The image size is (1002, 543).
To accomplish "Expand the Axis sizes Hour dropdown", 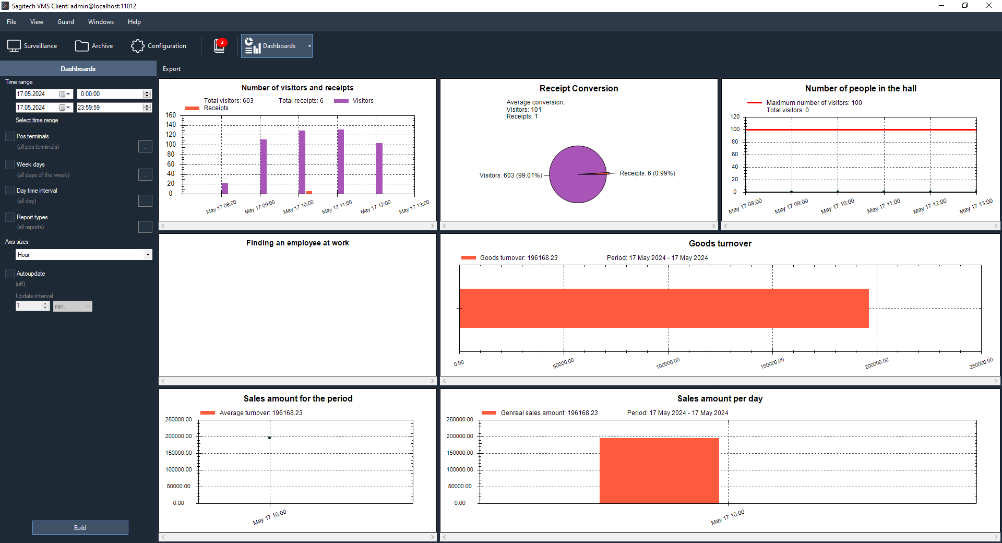I will 148,255.
